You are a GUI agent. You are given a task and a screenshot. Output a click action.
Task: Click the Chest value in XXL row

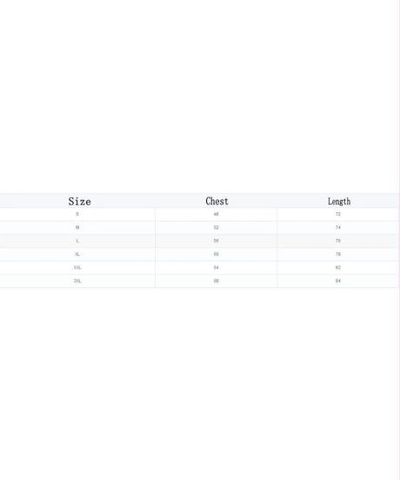216,268
